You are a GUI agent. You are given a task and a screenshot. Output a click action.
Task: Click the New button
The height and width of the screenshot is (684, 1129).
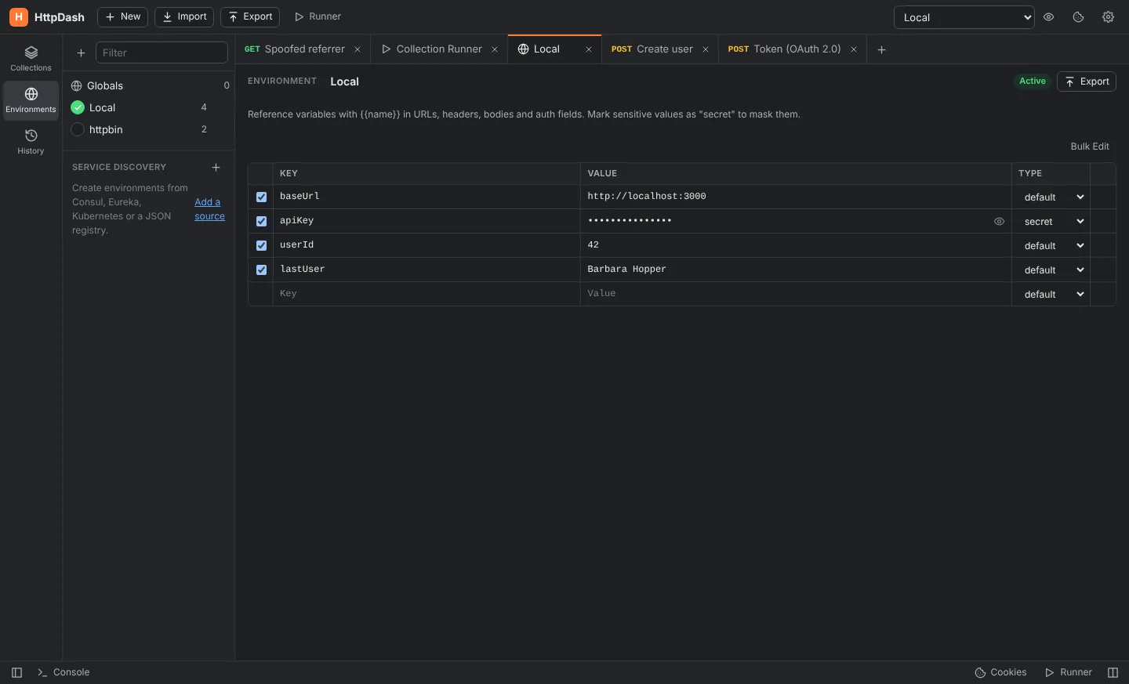click(x=122, y=16)
